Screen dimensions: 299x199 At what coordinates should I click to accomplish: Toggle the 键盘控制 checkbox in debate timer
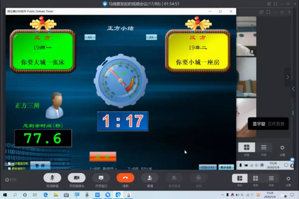pyautogui.click(x=9, y=164)
